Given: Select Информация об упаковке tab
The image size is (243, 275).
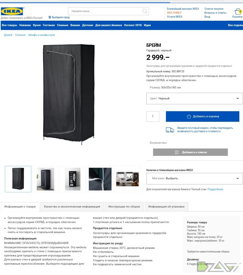Looking at the screenshot, I should point(166,207).
